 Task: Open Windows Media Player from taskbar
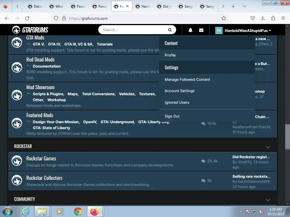(x=60, y=211)
